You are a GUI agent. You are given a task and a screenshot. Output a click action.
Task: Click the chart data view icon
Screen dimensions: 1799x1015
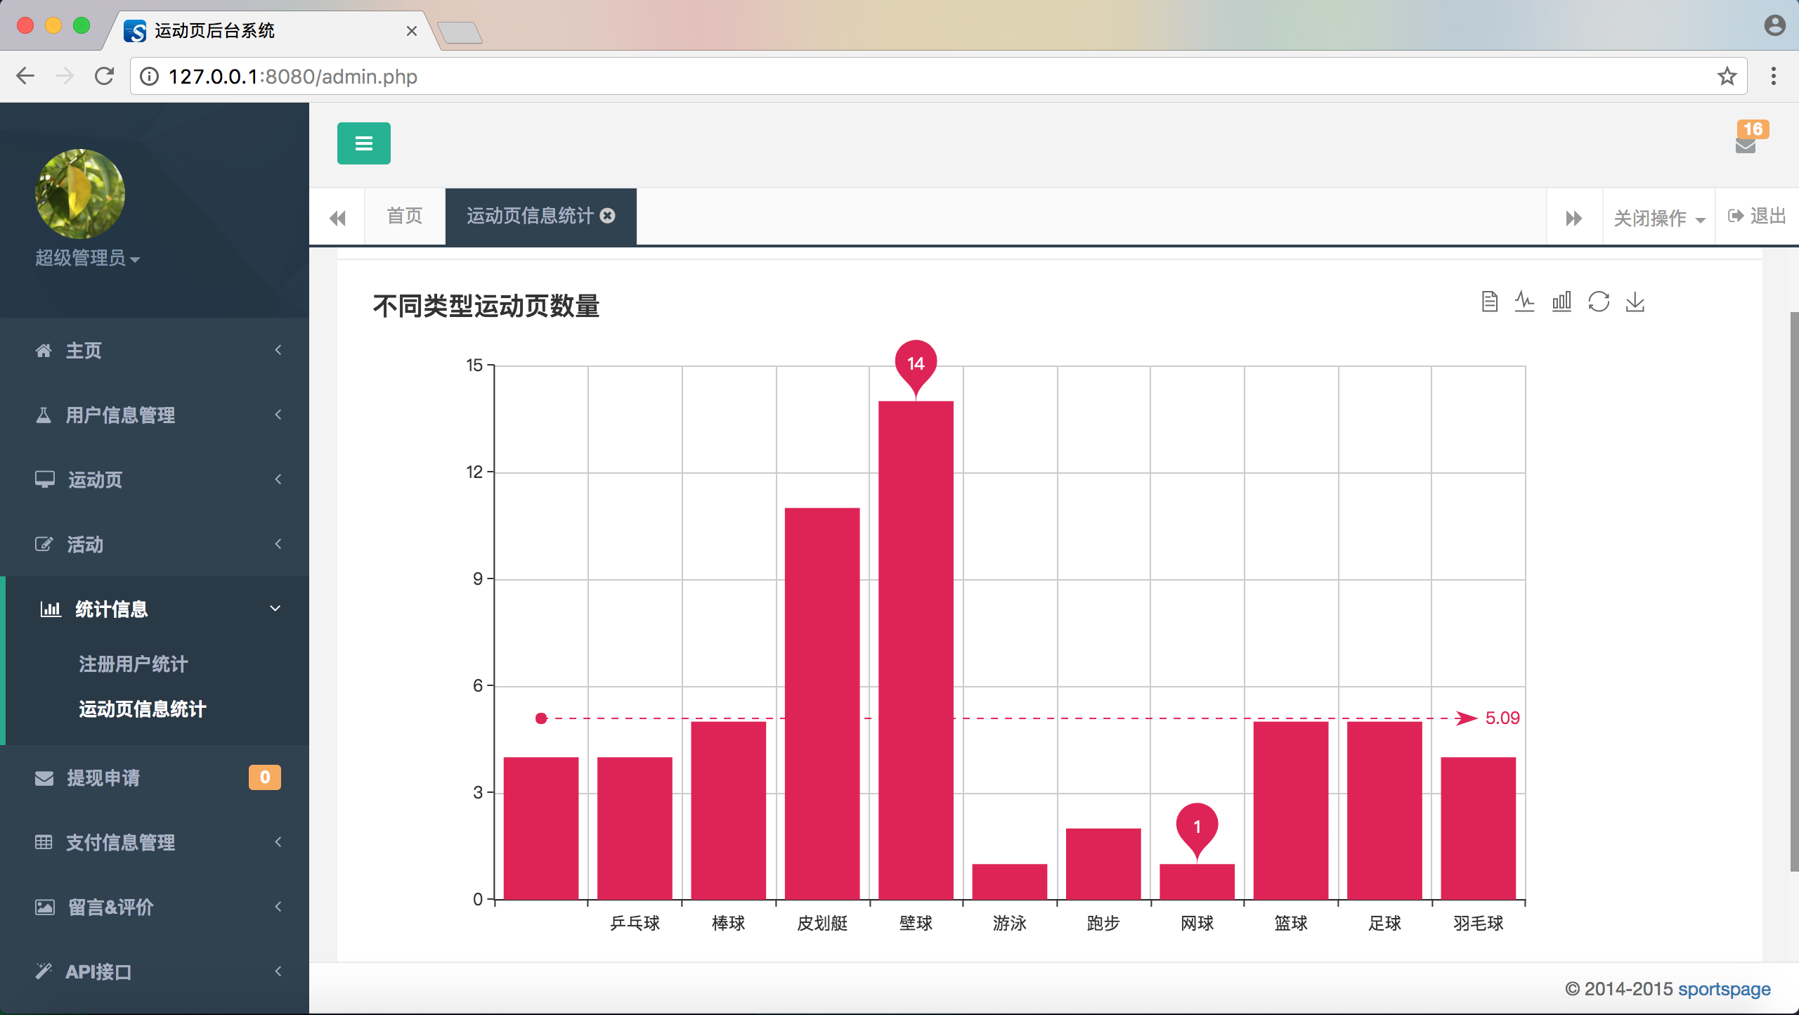click(x=1489, y=302)
